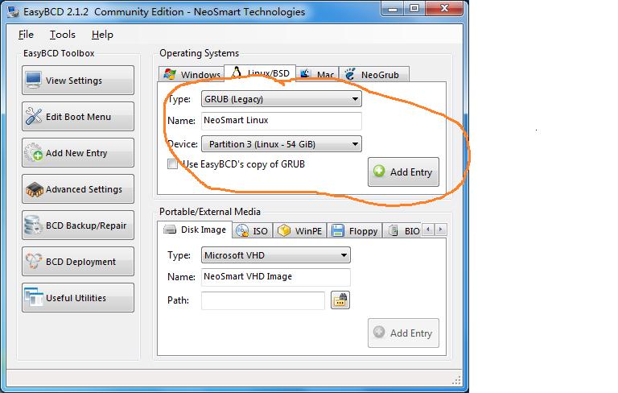This screenshot has height=393, width=618.
Task: Expand the GRUB (Legacy) Type dropdown
Action: (280, 99)
